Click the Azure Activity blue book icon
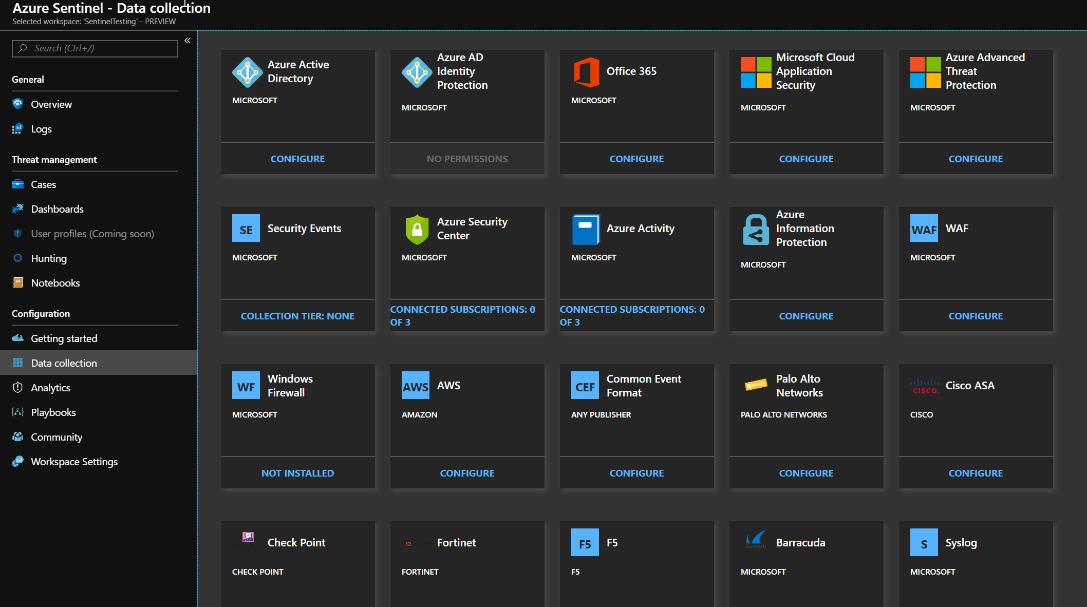This screenshot has height=607, width=1087. [586, 229]
